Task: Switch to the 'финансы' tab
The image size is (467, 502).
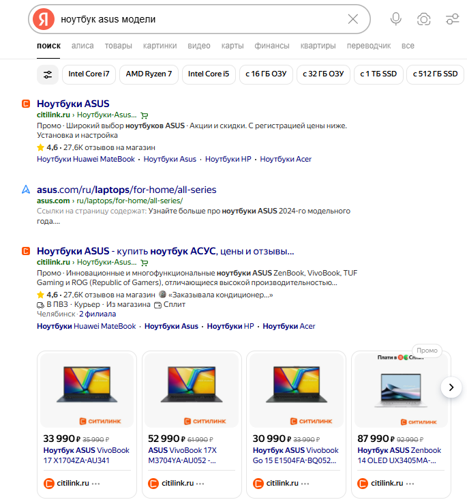Action: [x=272, y=46]
